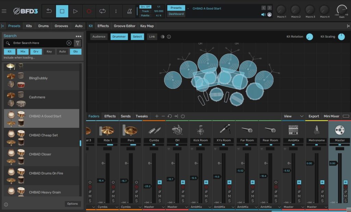Enable the metronome icon in transport
The width and height of the screenshot is (351, 212).
point(129,11)
